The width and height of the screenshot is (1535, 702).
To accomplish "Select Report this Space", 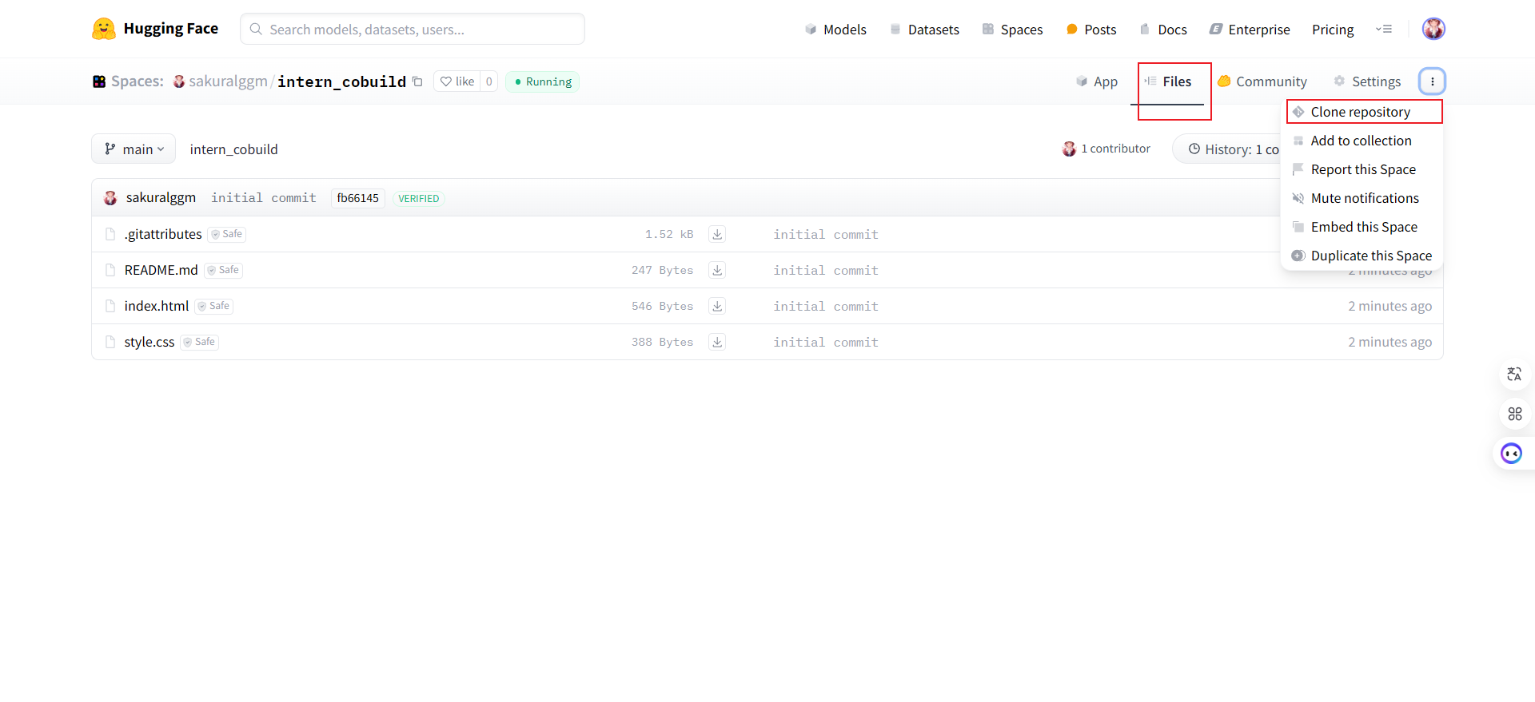I will click(x=1362, y=169).
